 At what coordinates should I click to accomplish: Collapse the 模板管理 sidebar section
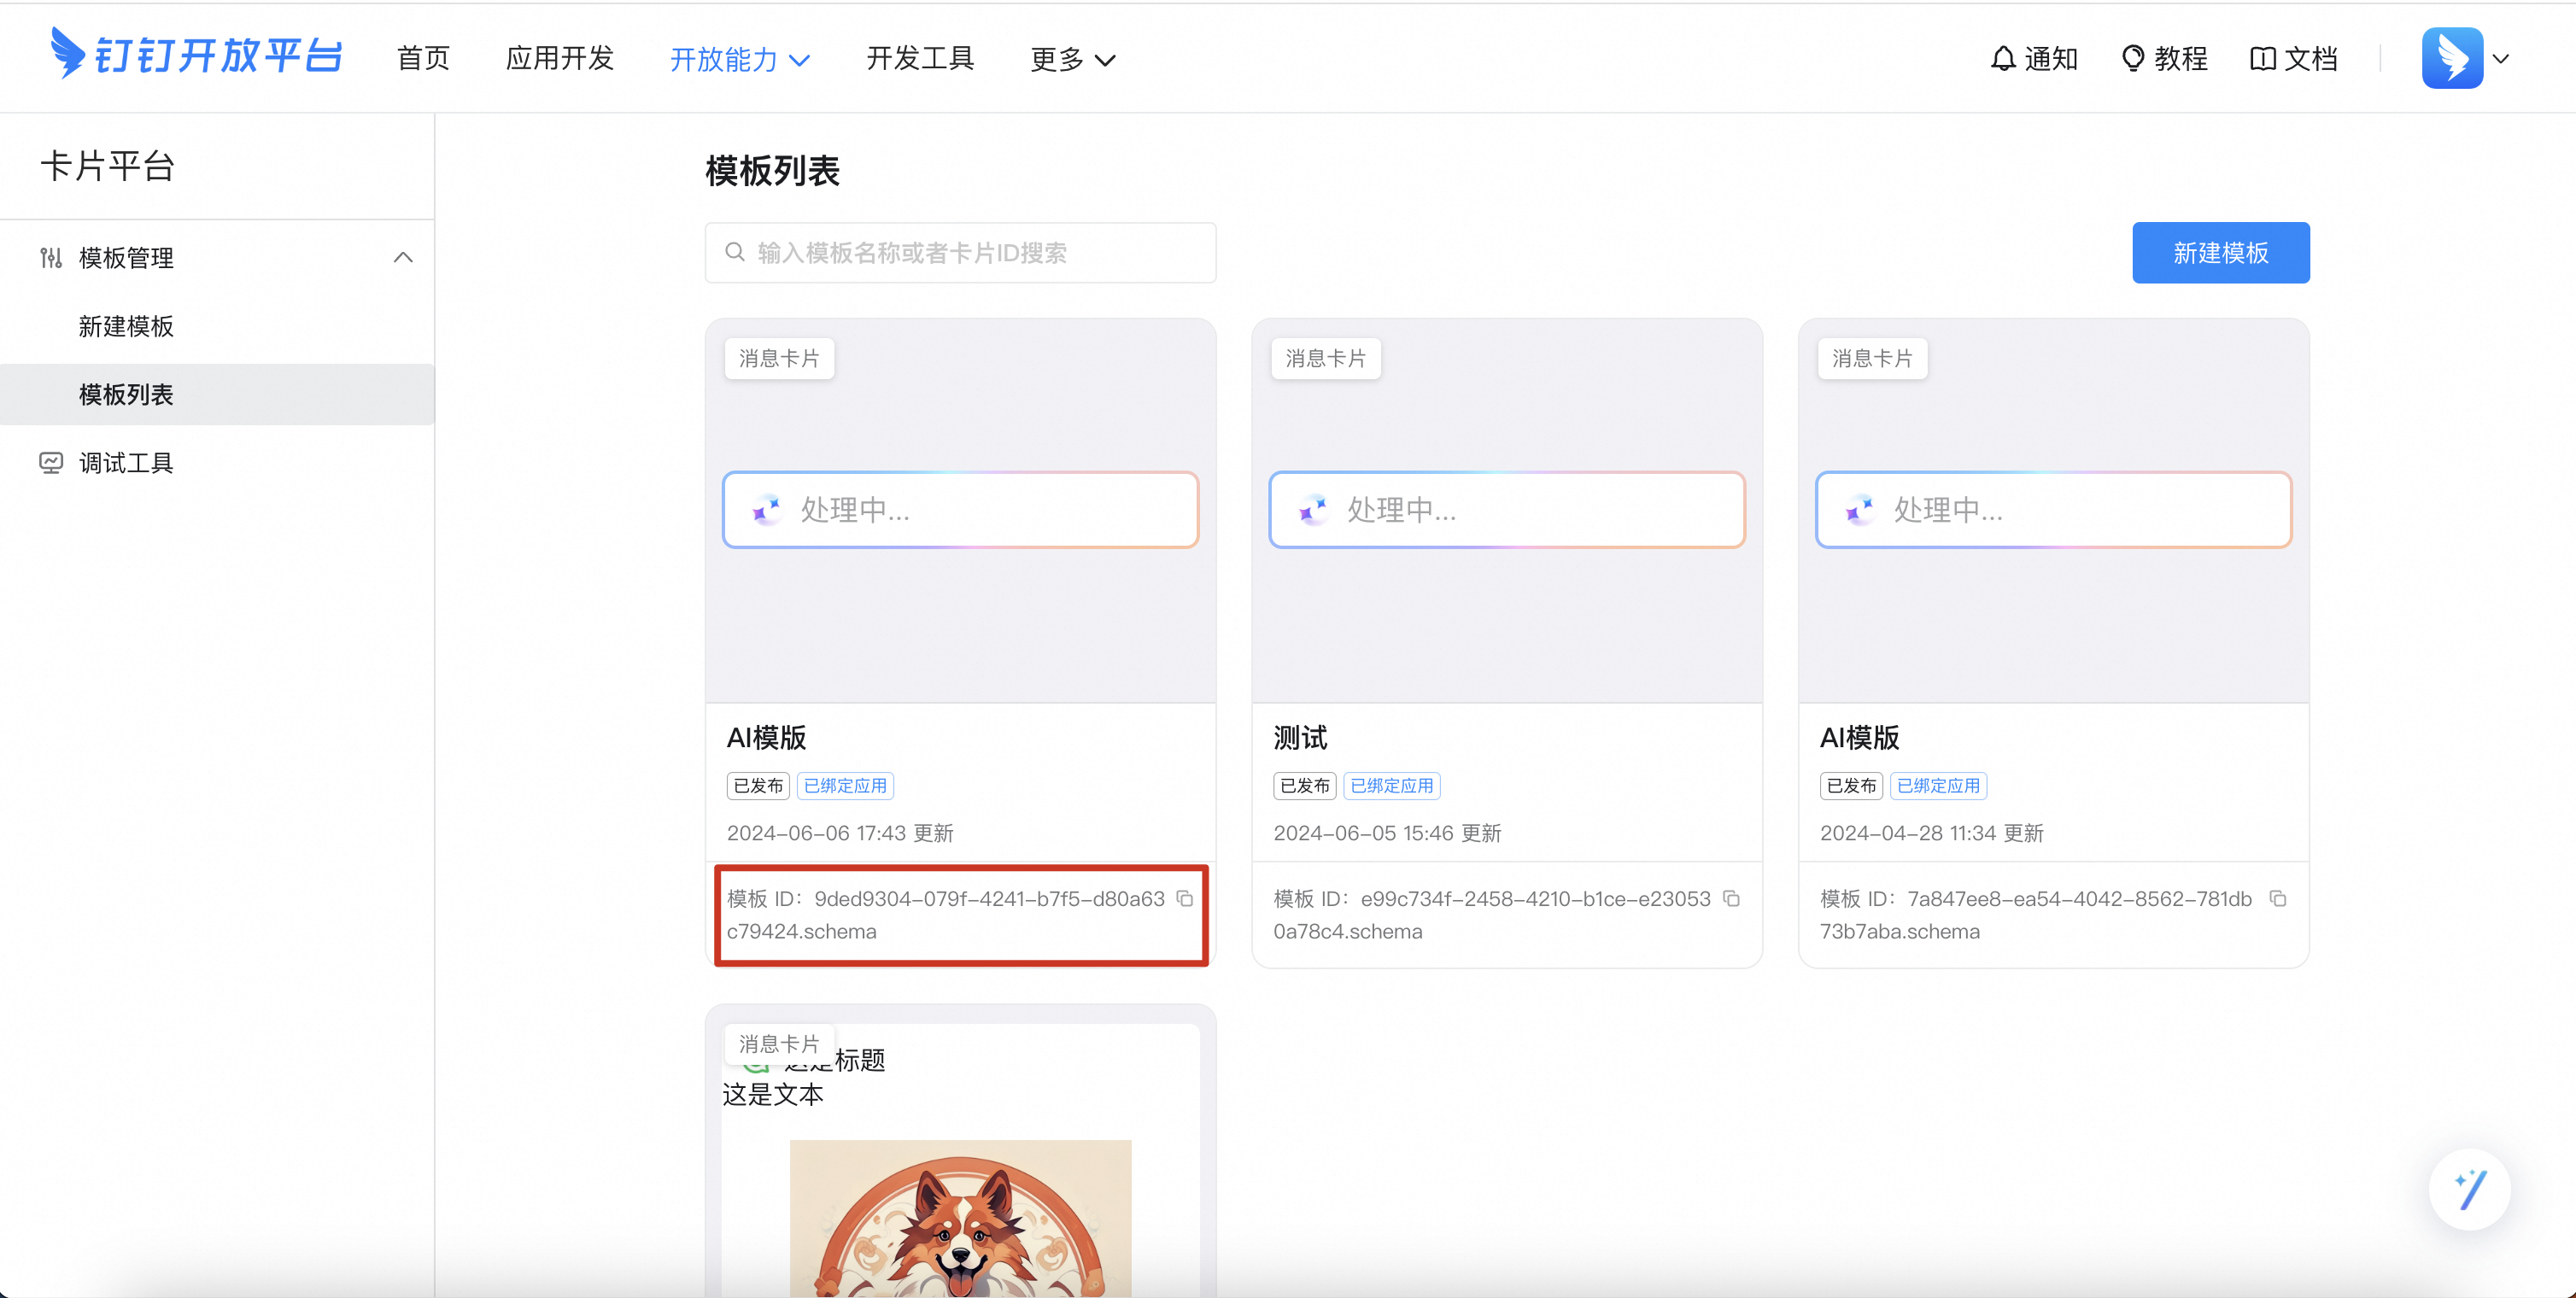tap(403, 257)
